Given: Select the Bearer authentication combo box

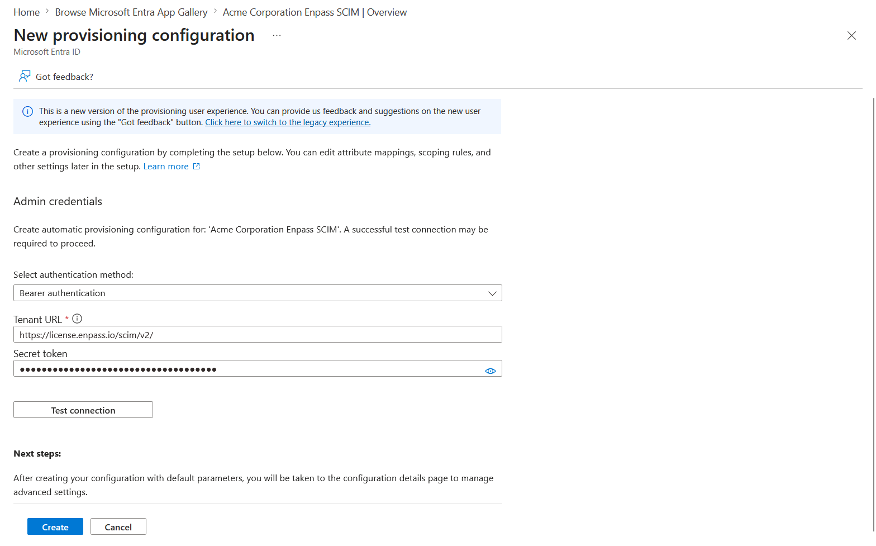Looking at the screenshot, I should 258,293.
